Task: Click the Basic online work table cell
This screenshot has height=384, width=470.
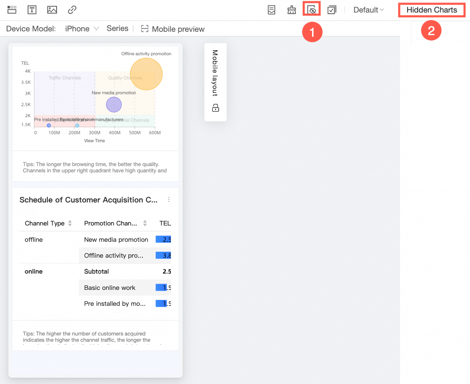Action: pyautogui.click(x=110, y=288)
